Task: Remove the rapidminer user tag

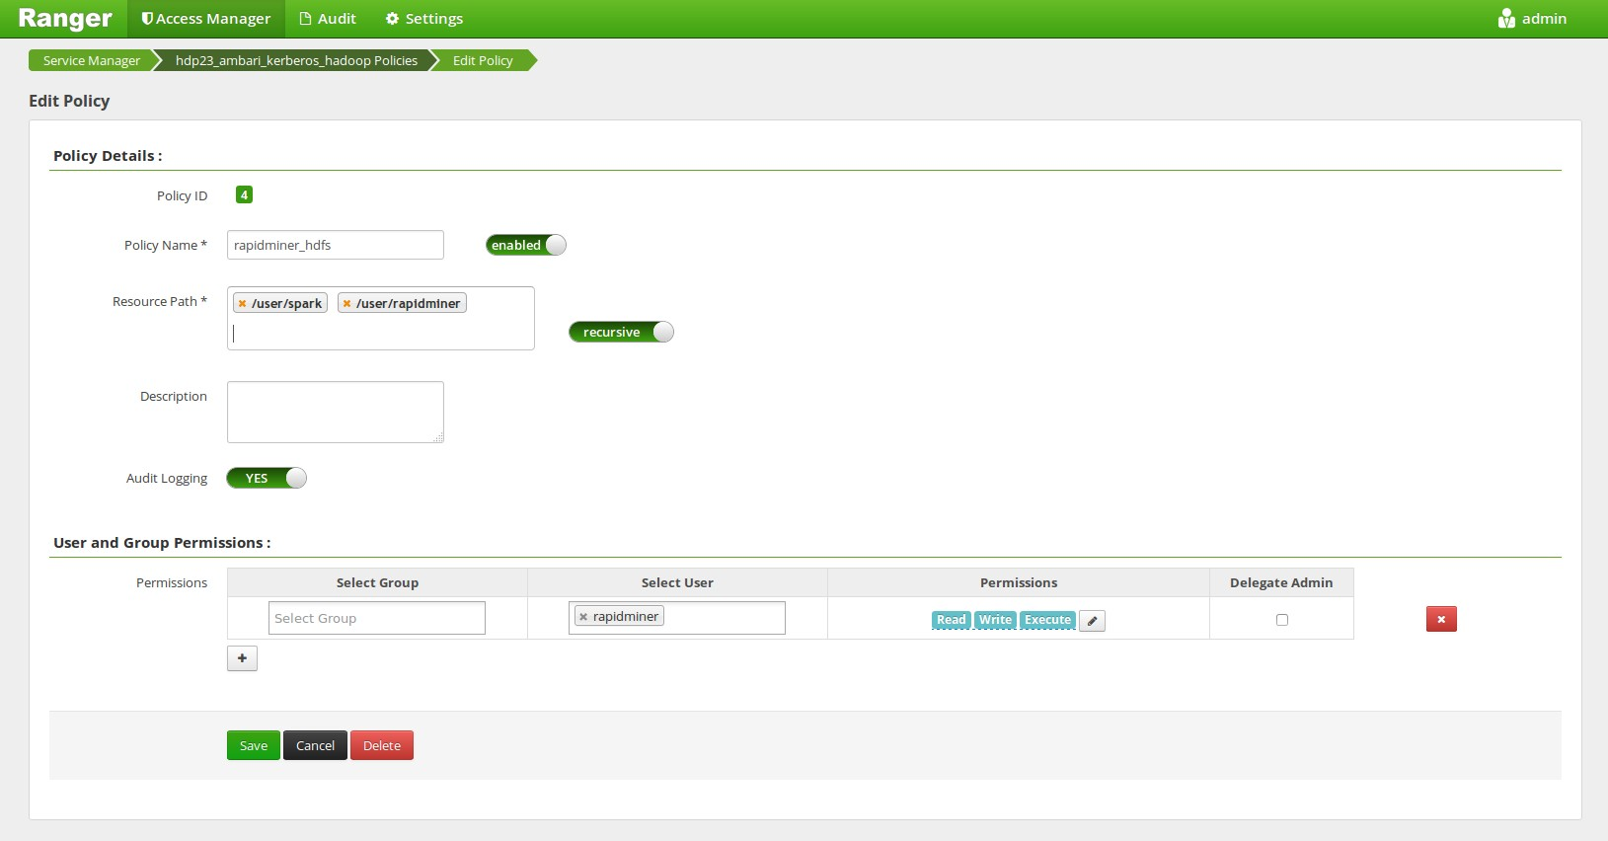Action: (583, 617)
